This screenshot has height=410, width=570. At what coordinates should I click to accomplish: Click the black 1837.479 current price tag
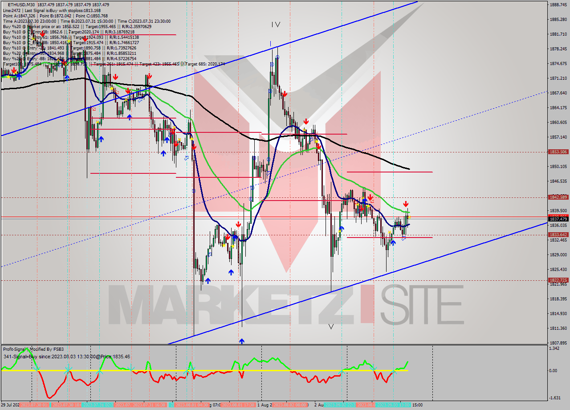coord(558,219)
